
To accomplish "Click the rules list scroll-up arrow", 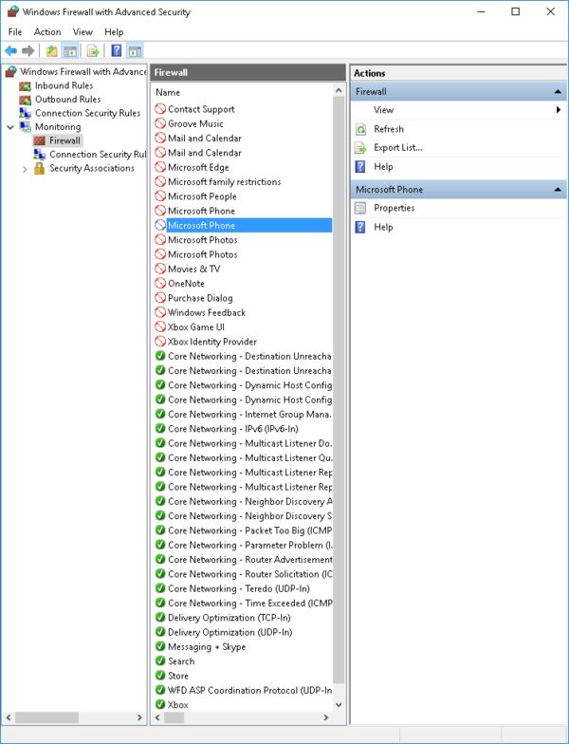I will (x=339, y=91).
